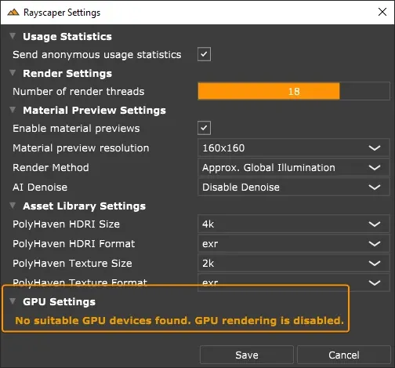The width and height of the screenshot is (395, 368).
Task: Open Material preview resolution dropdown
Action: point(294,148)
